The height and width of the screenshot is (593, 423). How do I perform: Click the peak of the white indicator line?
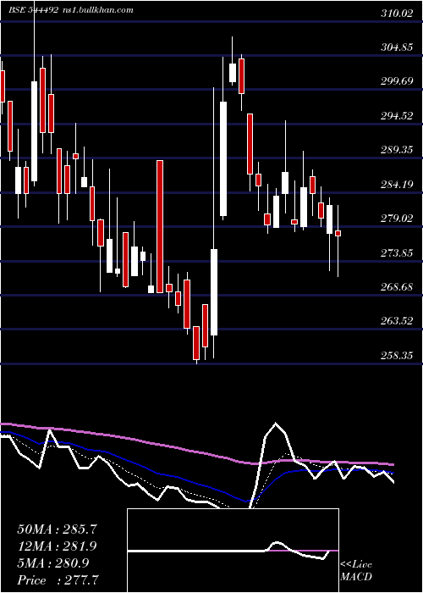pyautogui.click(x=275, y=424)
